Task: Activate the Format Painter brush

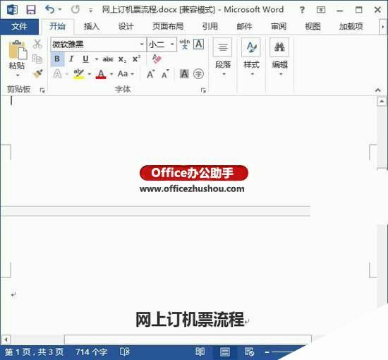Action: click(x=37, y=73)
